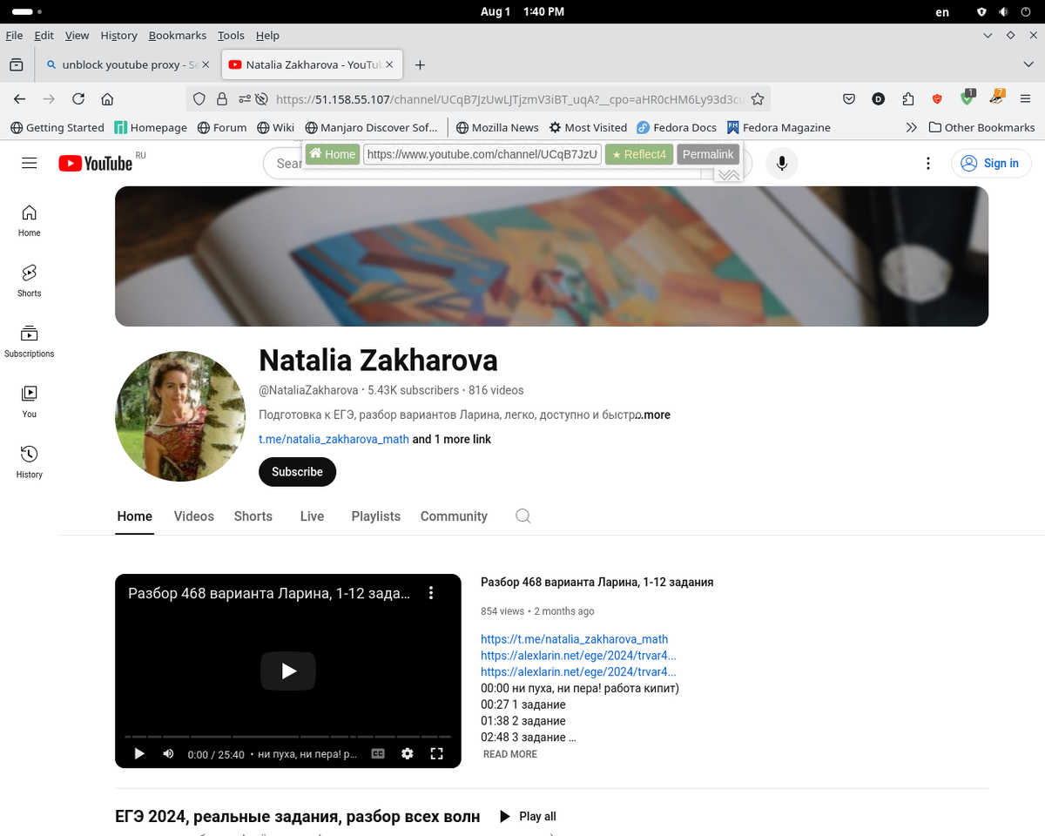Open the Pocket save icon
The height and width of the screenshot is (836, 1045).
click(x=849, y=99)
